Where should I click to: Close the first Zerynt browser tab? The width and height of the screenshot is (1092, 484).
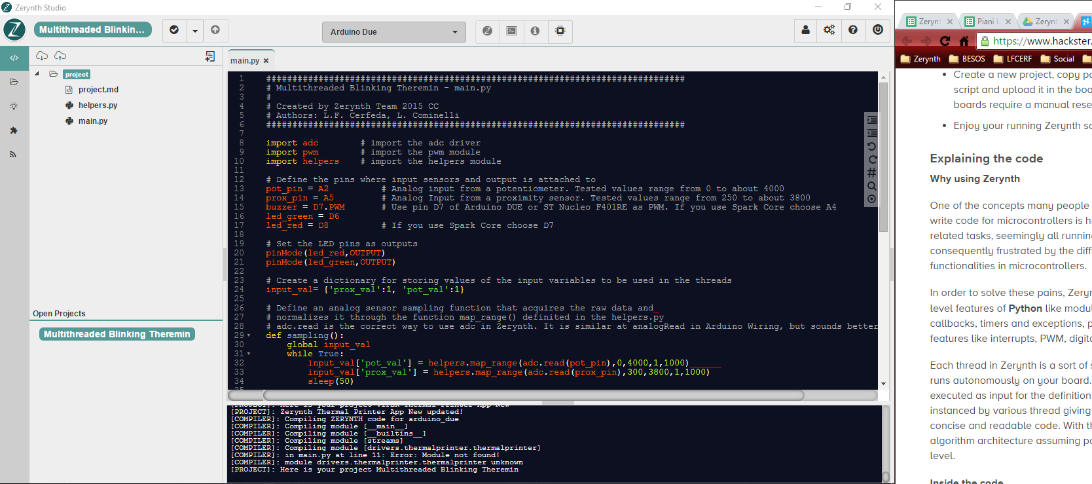pyautogui.click(x=950, y=22)
